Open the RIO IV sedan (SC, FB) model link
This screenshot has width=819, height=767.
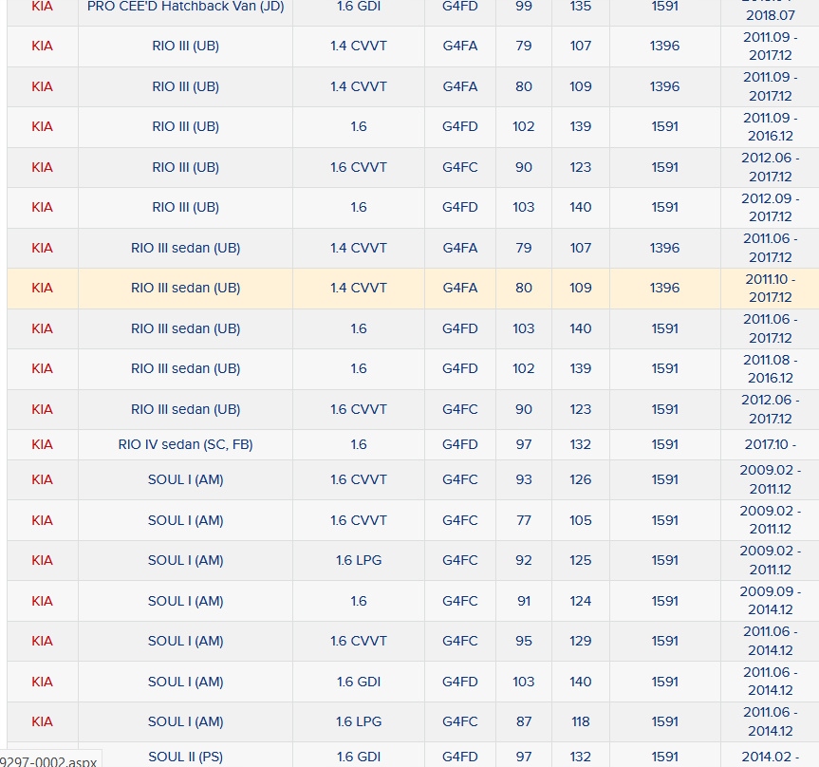point(185,444)
